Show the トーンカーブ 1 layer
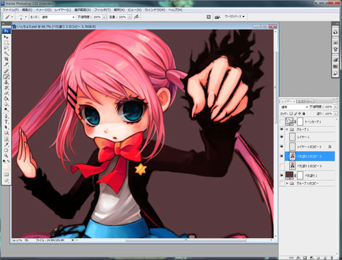The width and height of the screenshot is (342, 260). point(282,121)
